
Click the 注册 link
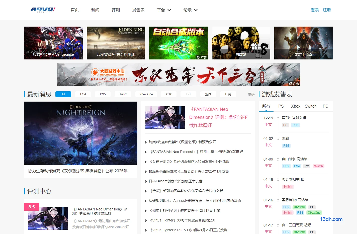(x=327, y=10)
